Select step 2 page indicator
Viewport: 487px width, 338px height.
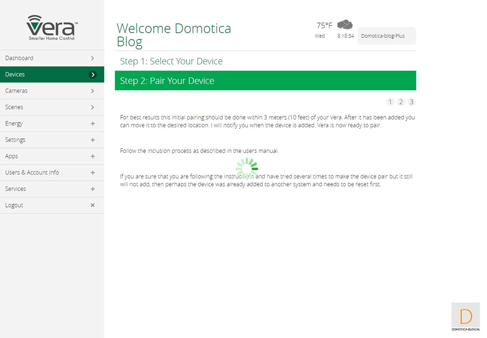coord(401,102)
